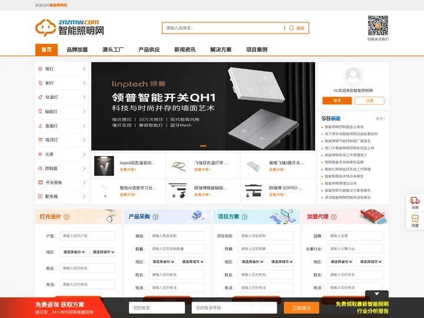Open the 源头工厂 menu item
This screenshot has width=424, height=318.
tap(113, 49)
